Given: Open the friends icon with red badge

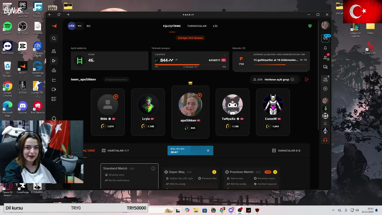Looking at the screenshot, I should click(326, 57).
